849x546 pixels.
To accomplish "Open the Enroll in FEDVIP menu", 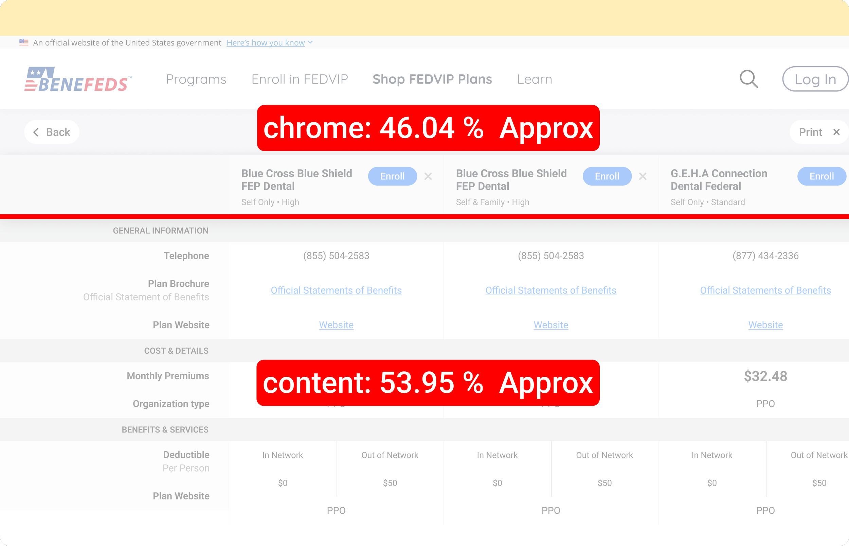I will (x=300, y=79).
